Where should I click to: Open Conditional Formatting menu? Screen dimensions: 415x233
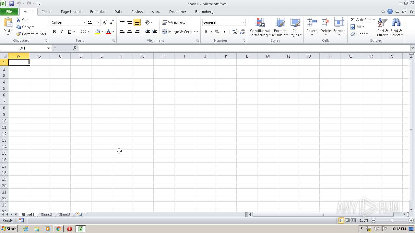(x=260, y=28)
